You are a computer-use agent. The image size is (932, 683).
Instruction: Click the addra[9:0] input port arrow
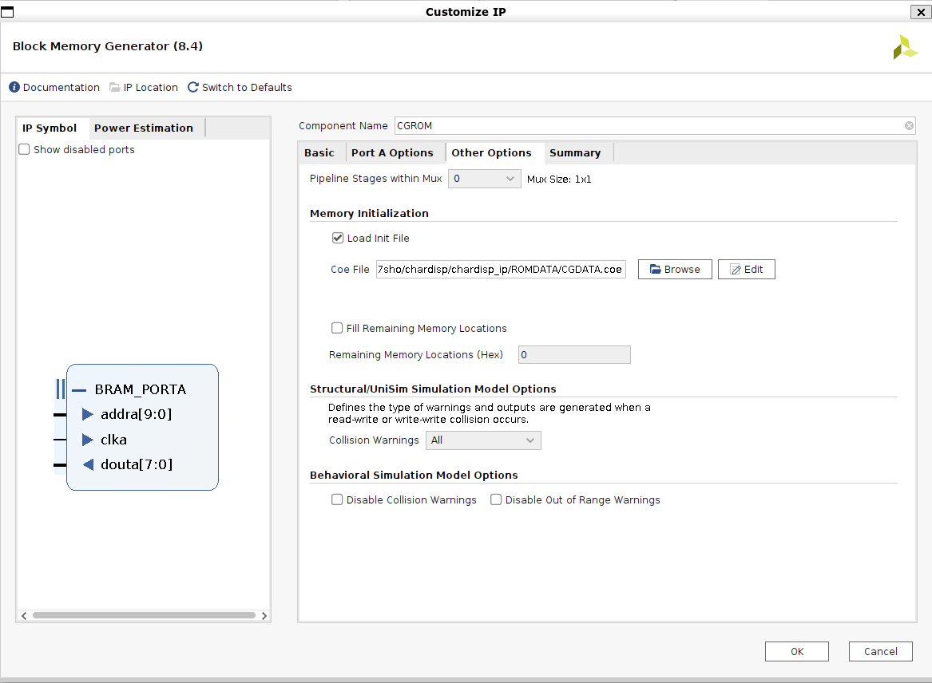[x=87, y=414]
